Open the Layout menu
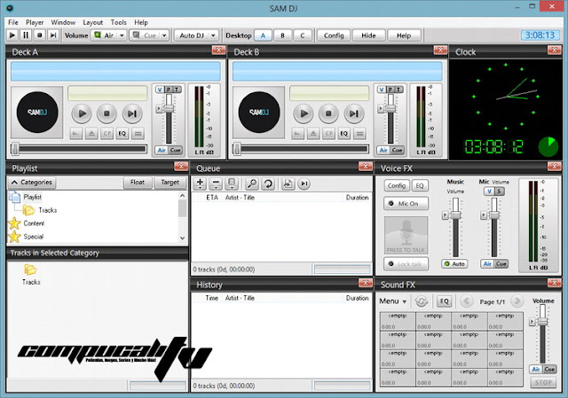Viewport: 568px width, 398px height. pyautogui.click(x=92, y=22)
